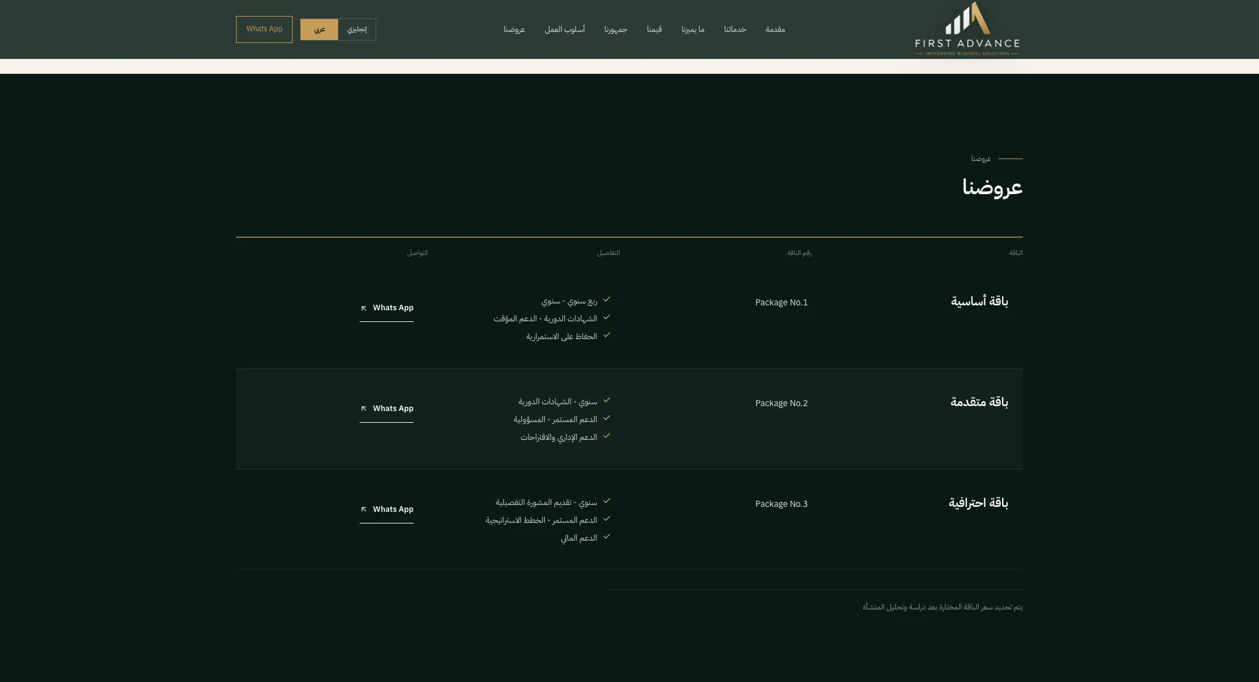Click the text الدعم المستمر - المسؤولية
Image resolution: width=1259 pixels, height=682 pixels.
pos(555,420)
